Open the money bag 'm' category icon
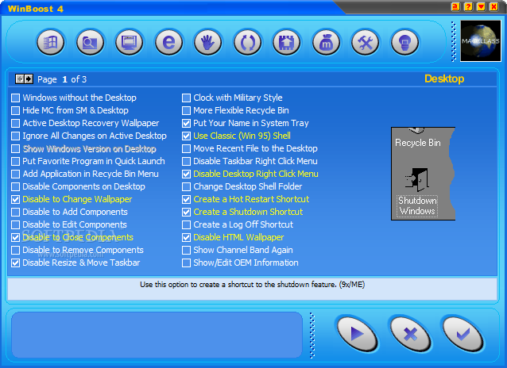The height and width of the screenshot is (368, 507). coord(326,42)
